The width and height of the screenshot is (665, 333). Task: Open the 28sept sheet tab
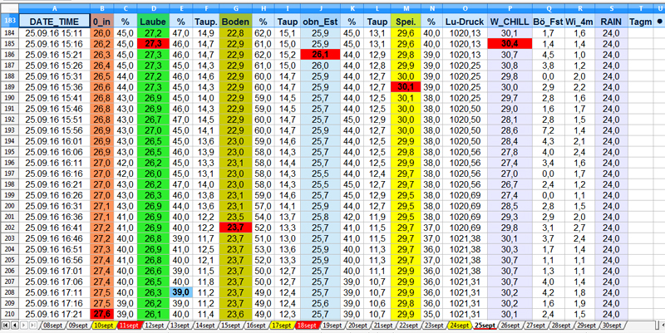pyautogui.click(x=561, y=325)
